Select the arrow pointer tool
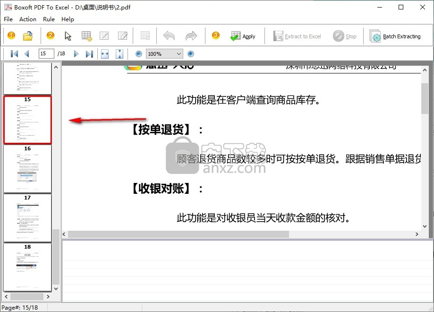The width and height of the screenshot is (434, 312). click(68, 36)
